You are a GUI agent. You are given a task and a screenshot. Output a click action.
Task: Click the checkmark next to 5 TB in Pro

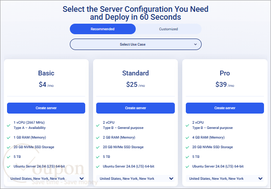[188, 157]
